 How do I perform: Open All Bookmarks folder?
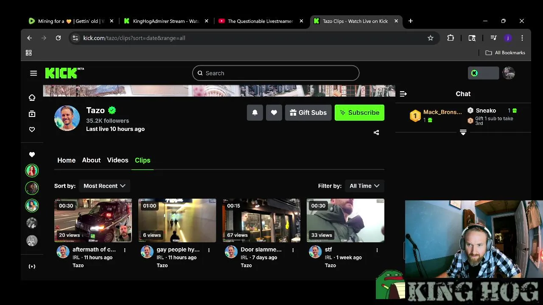coord(505,53)
